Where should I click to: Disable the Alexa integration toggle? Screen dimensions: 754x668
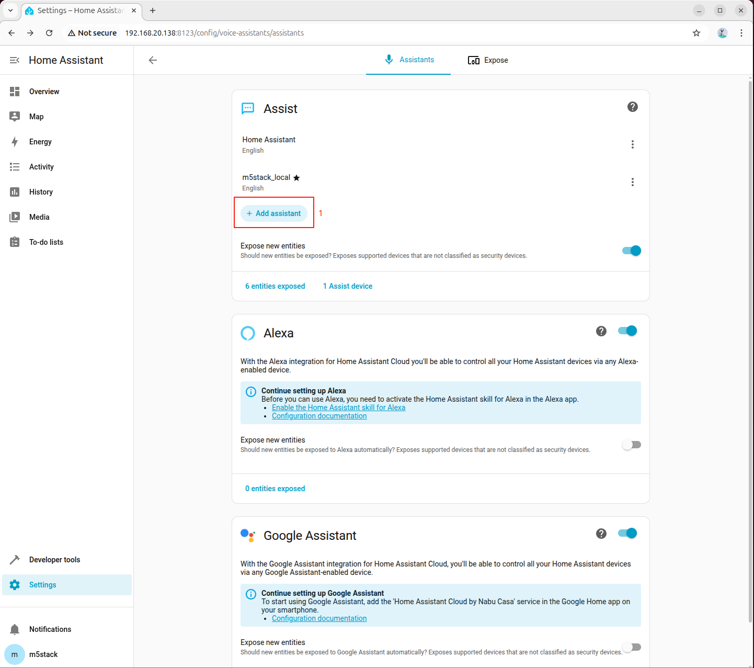point(627,331)
